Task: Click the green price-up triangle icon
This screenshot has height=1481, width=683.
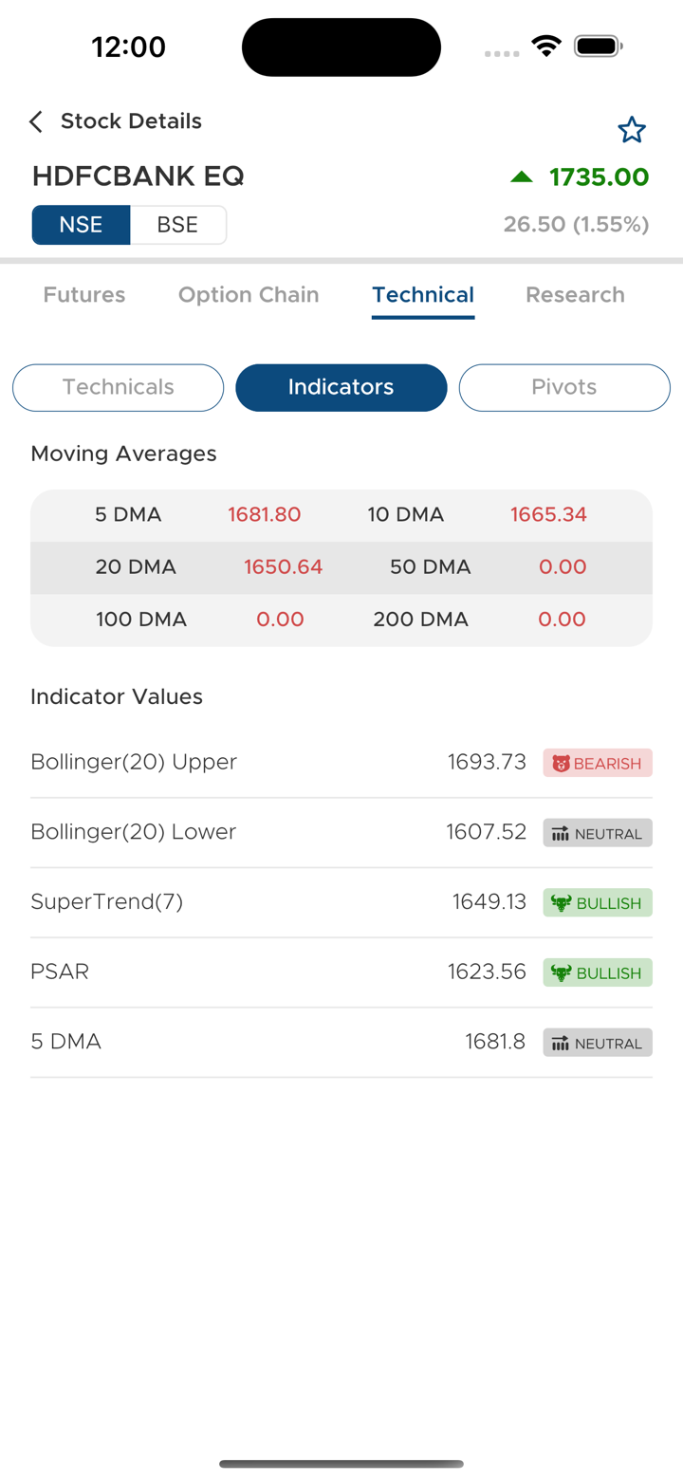Action: point(521,176)
